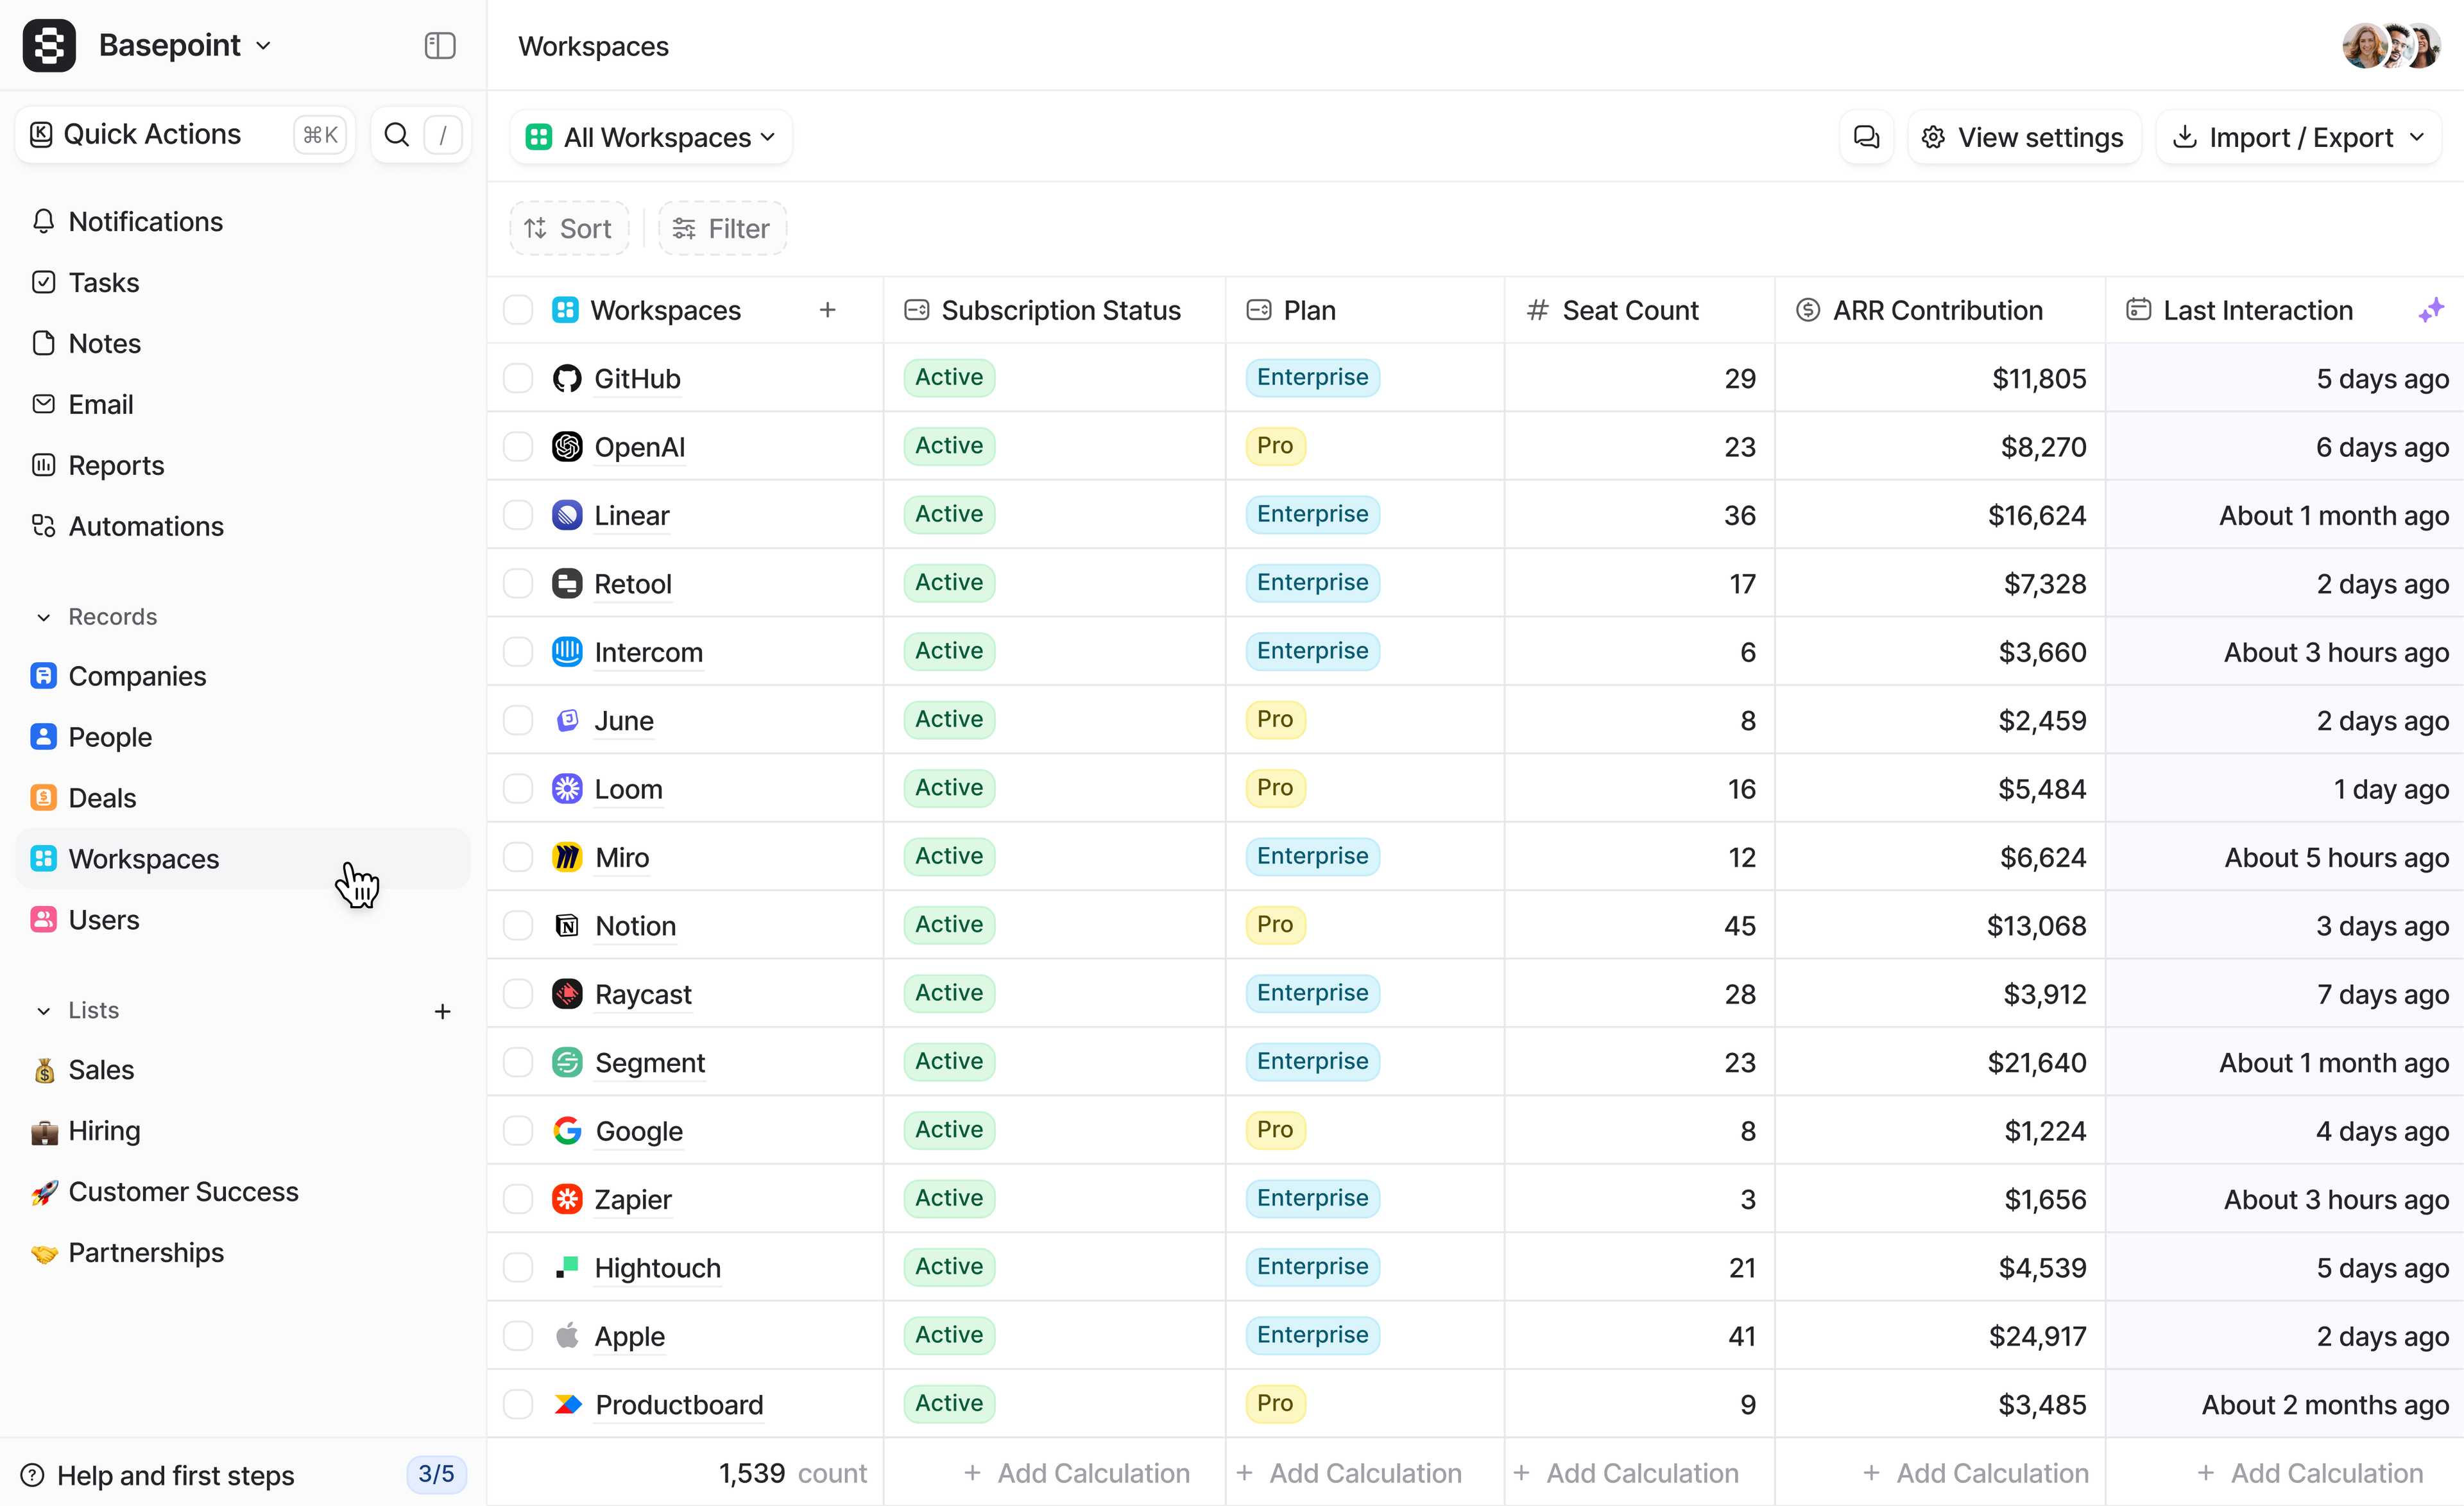Toggle the select-all header checkbox
This screenshot has width=2464, height=1506.
(518, 310)
